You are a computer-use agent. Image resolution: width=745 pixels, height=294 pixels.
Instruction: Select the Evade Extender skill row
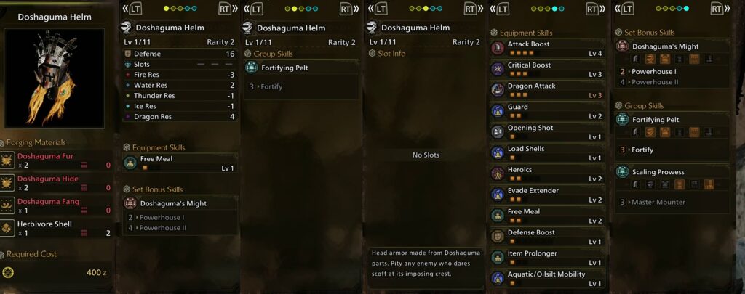pyautogui.click(x=547, y=195)
